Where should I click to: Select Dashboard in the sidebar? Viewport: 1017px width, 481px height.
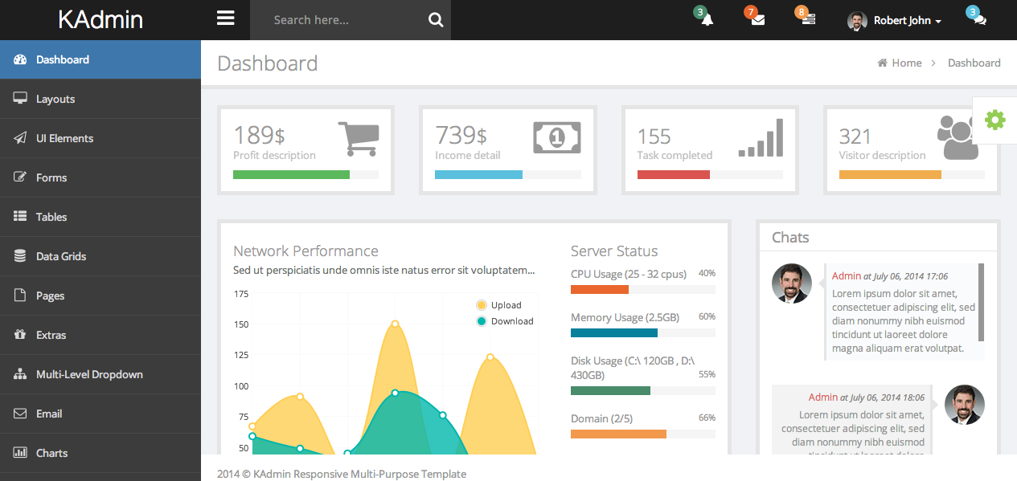click(100, 59)
